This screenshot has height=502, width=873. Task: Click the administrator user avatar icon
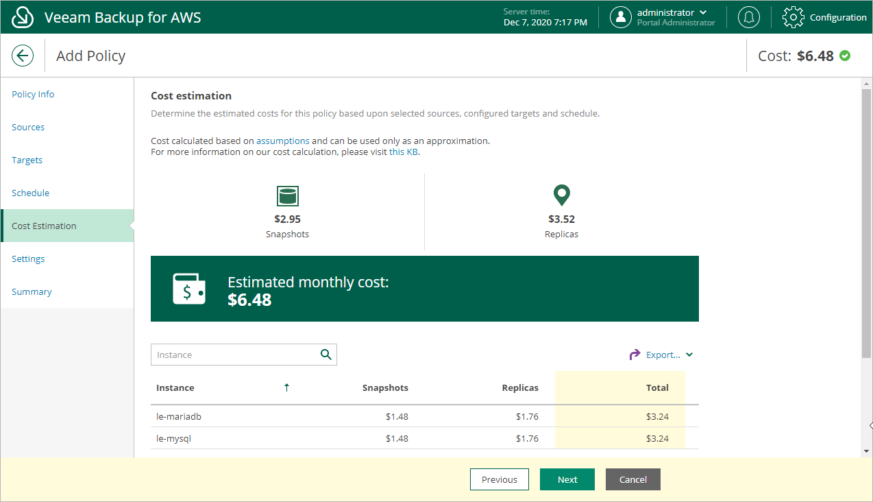(620, 17)
